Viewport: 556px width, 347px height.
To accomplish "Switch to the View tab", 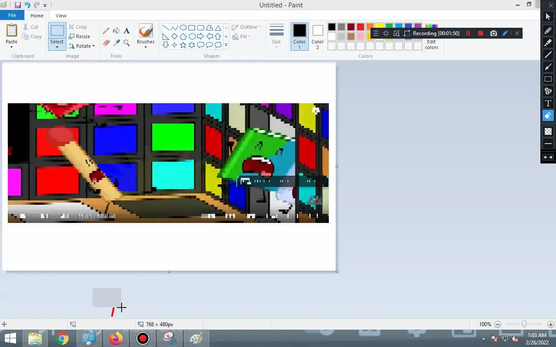I will (x=61, y=16).
